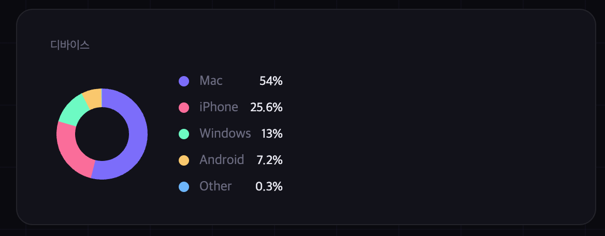
Task: Click the 디바이스 card title
Action: (x=70, y=45)
